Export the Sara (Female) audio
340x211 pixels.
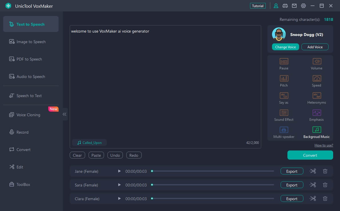[x=292, y=185]
